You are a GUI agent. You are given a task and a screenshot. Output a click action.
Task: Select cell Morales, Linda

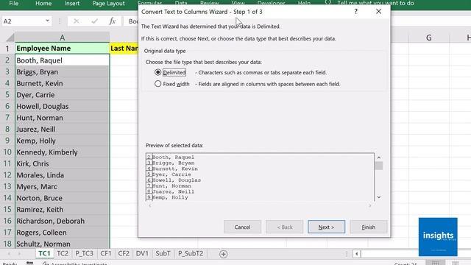point(62,175)
